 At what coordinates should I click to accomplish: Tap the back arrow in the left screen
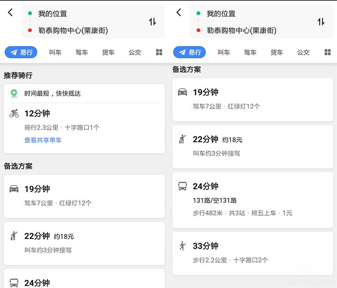[10, 13]
